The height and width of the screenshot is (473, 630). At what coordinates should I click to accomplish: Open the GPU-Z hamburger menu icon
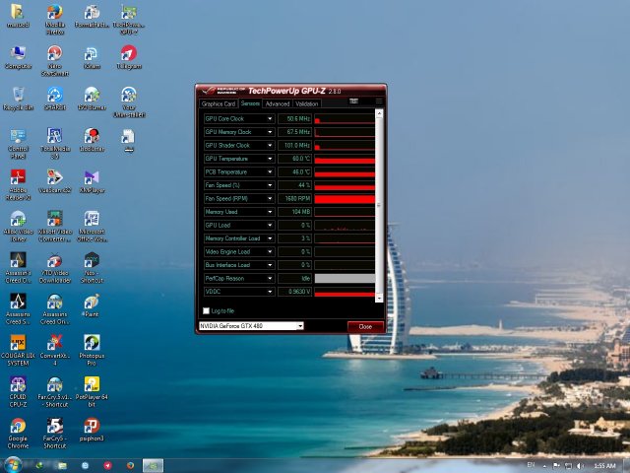378,101
